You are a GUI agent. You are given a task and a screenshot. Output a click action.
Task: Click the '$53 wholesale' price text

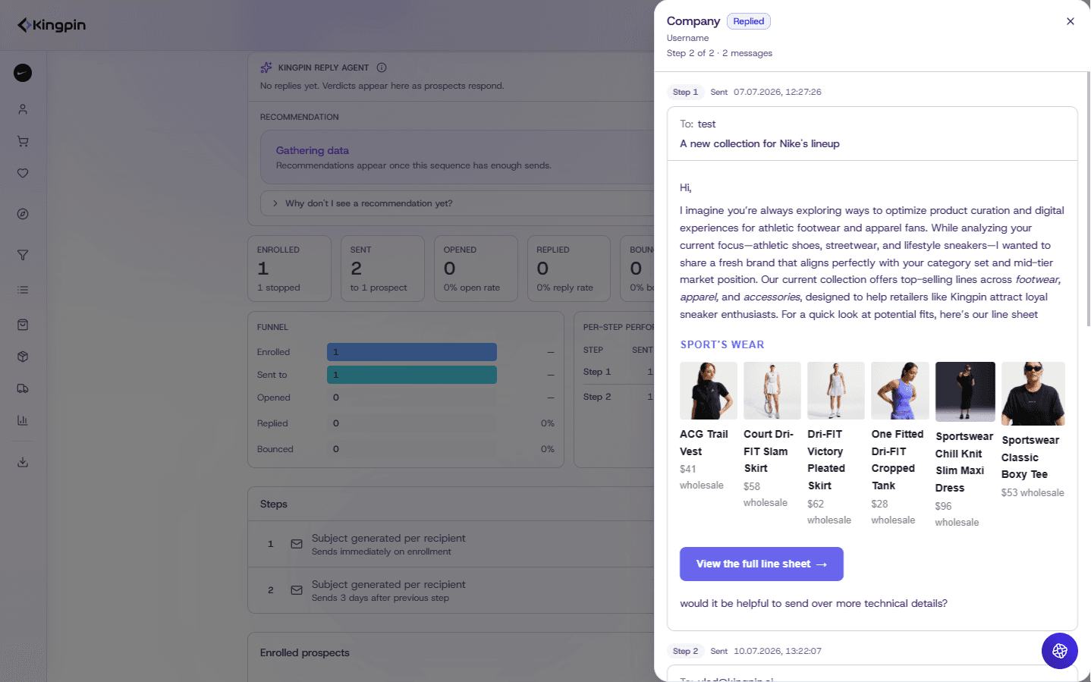point(1033,492)
